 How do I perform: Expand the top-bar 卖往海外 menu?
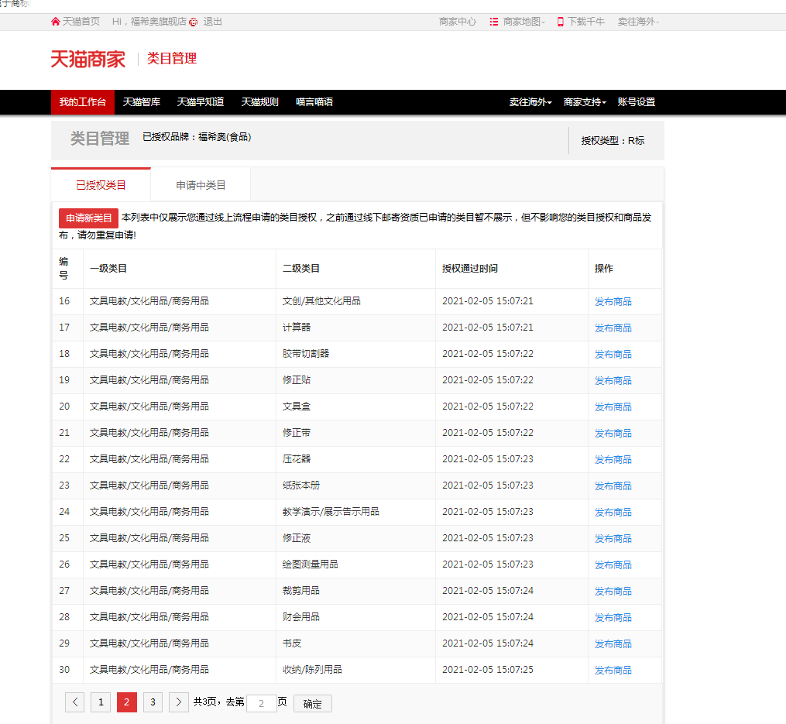(x=637, y=22)
